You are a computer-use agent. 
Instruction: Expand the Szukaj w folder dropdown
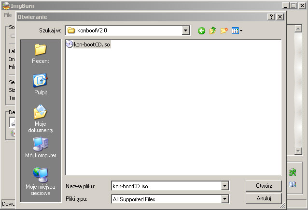[x=186, y=30]
